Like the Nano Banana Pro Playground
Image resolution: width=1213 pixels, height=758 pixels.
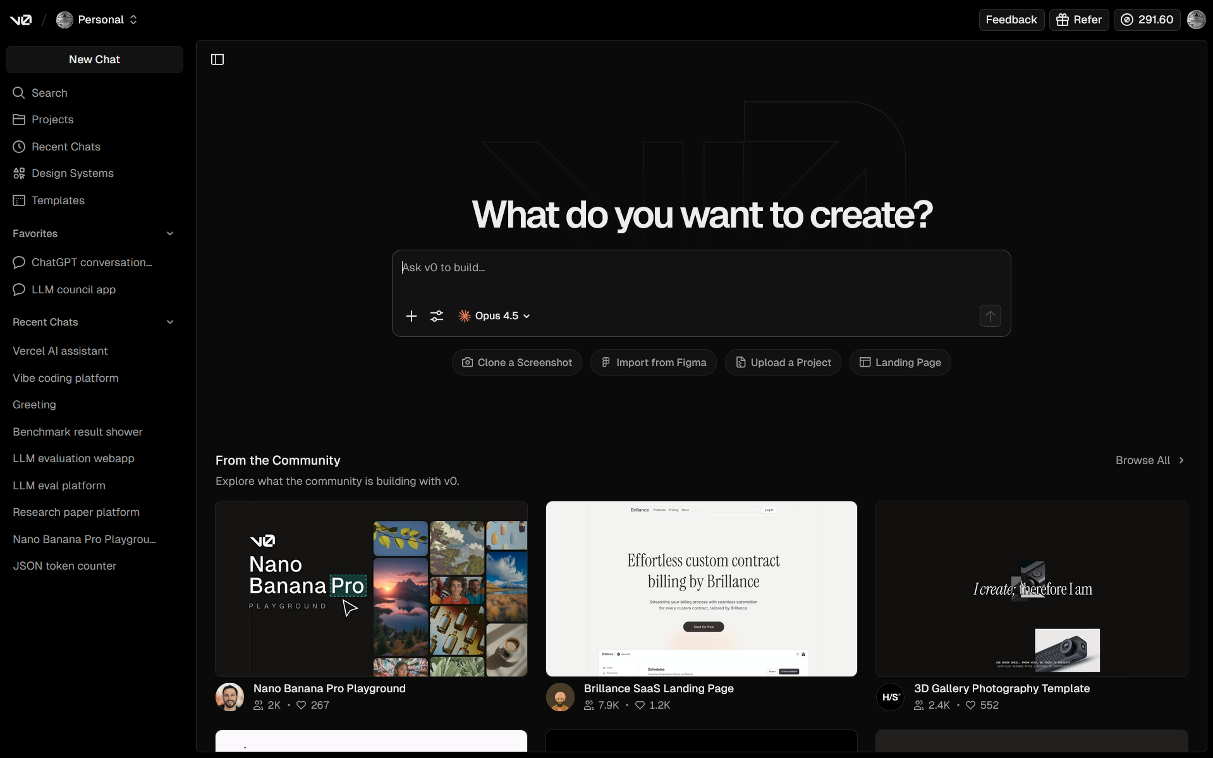302,705
